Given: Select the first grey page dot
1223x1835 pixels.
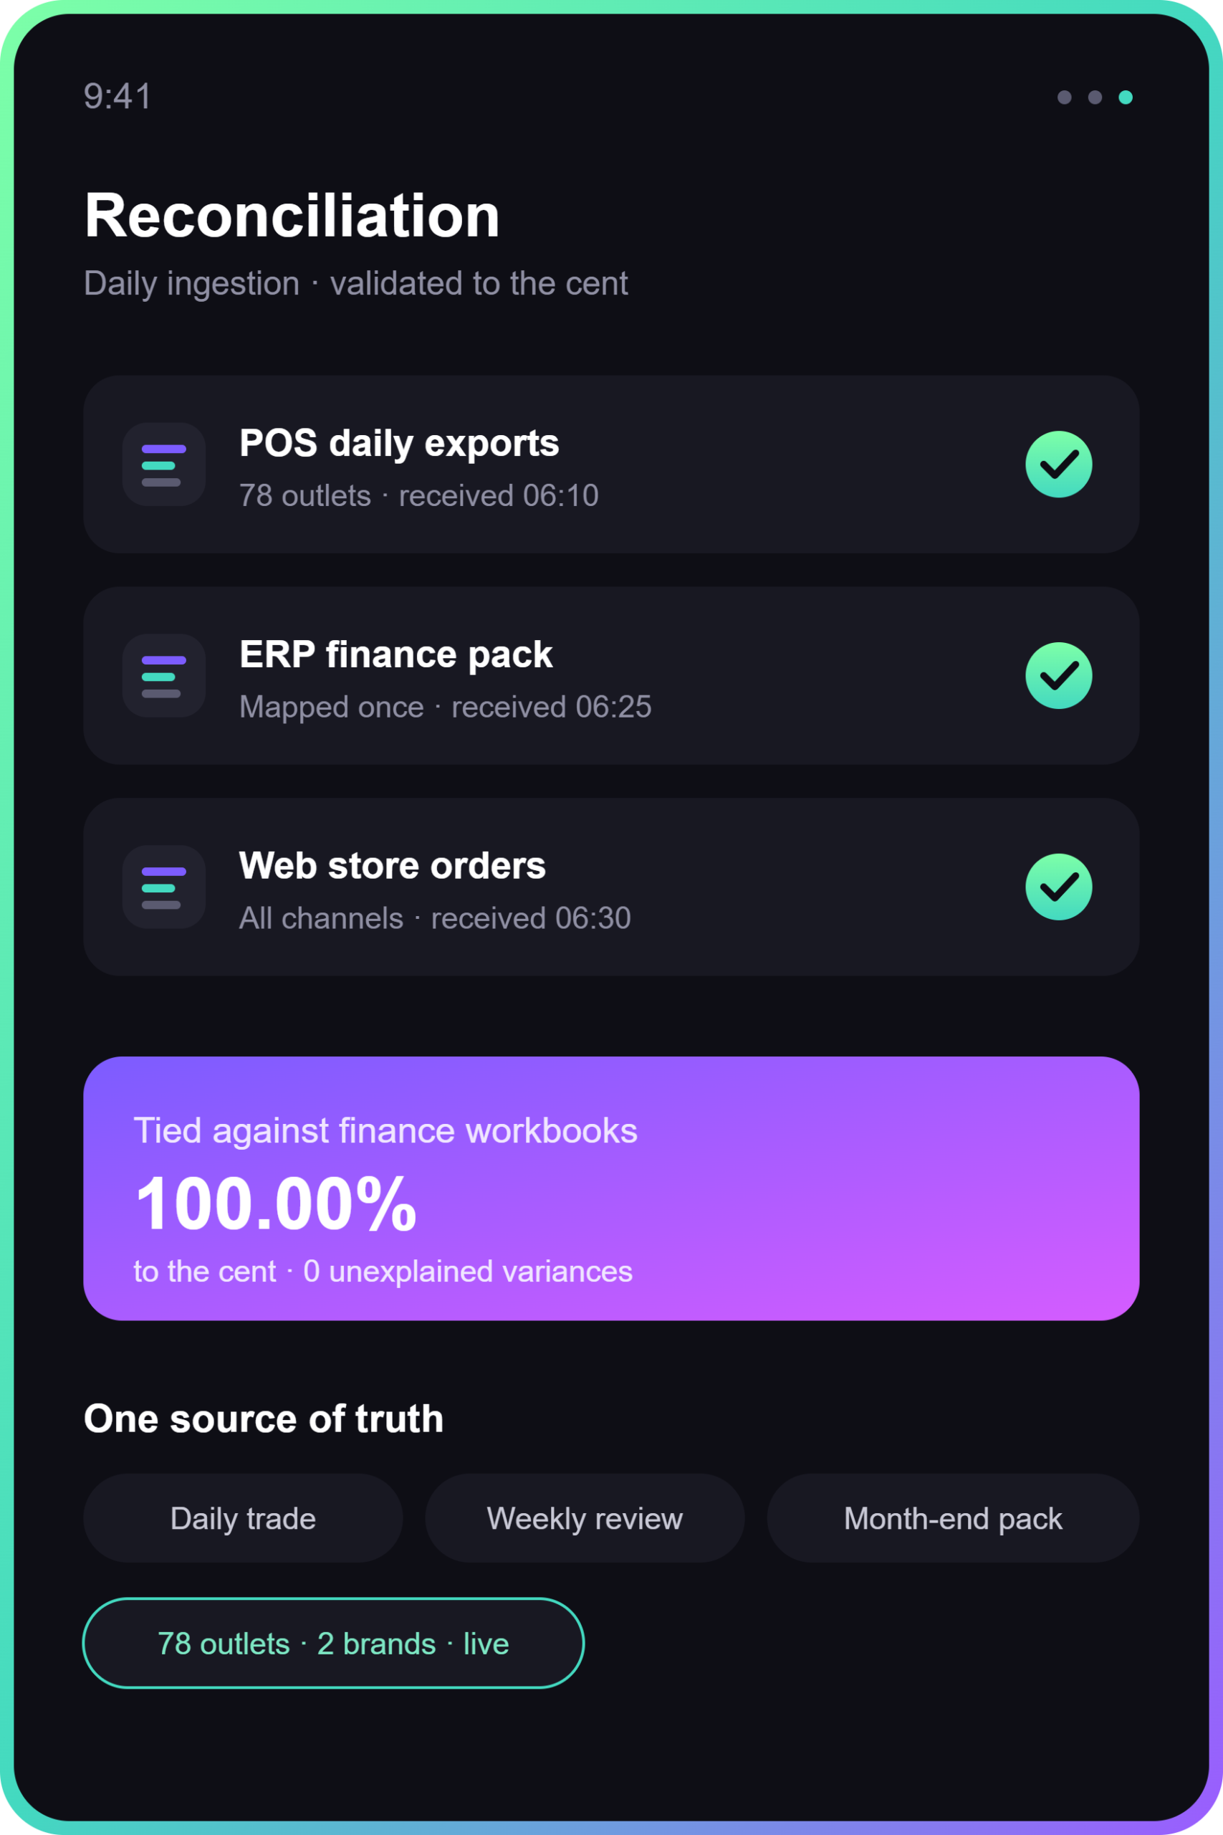Looking at the screenshot, I should tap(1064, 97).
